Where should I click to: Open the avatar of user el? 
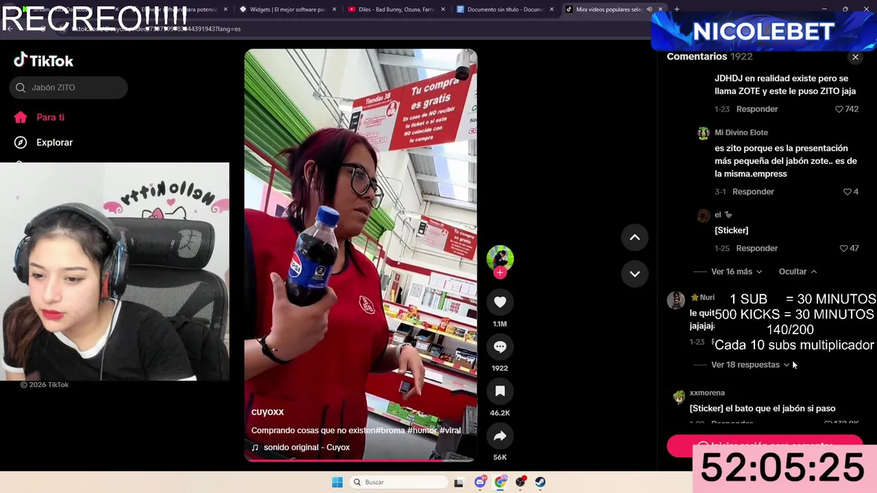(703, 216)
